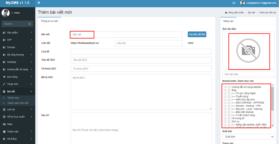This screenshot has height=144, width=279.
Task: Select radio button for Blog category
Action: click(x=225, y=90)
